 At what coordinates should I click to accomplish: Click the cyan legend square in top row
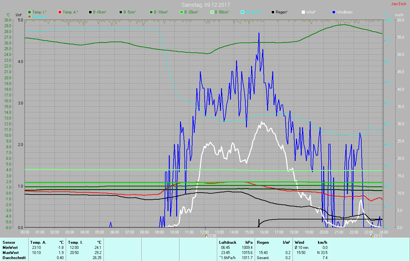pyautogui.click(x=242, y=12)
